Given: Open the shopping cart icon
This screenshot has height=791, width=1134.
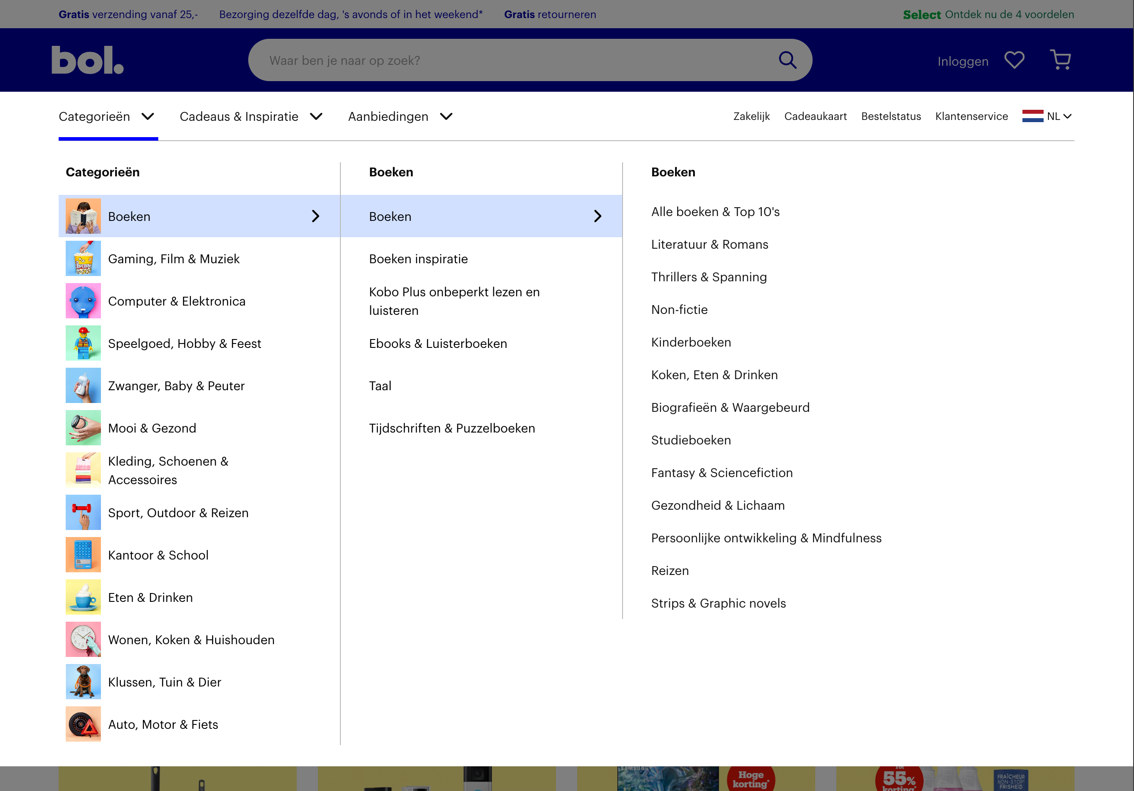Looking at the screenshot, I should tap(1060, 59).
